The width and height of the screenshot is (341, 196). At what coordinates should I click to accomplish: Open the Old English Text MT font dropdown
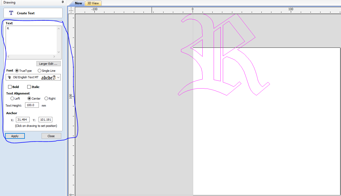coord(58,77)
